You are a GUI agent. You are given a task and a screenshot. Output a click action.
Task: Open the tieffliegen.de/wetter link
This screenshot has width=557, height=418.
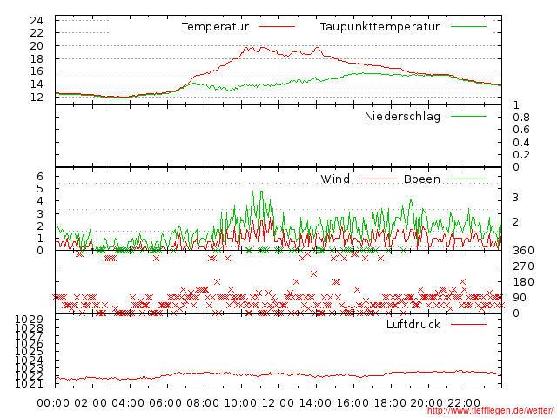click(x=490, y=410)
